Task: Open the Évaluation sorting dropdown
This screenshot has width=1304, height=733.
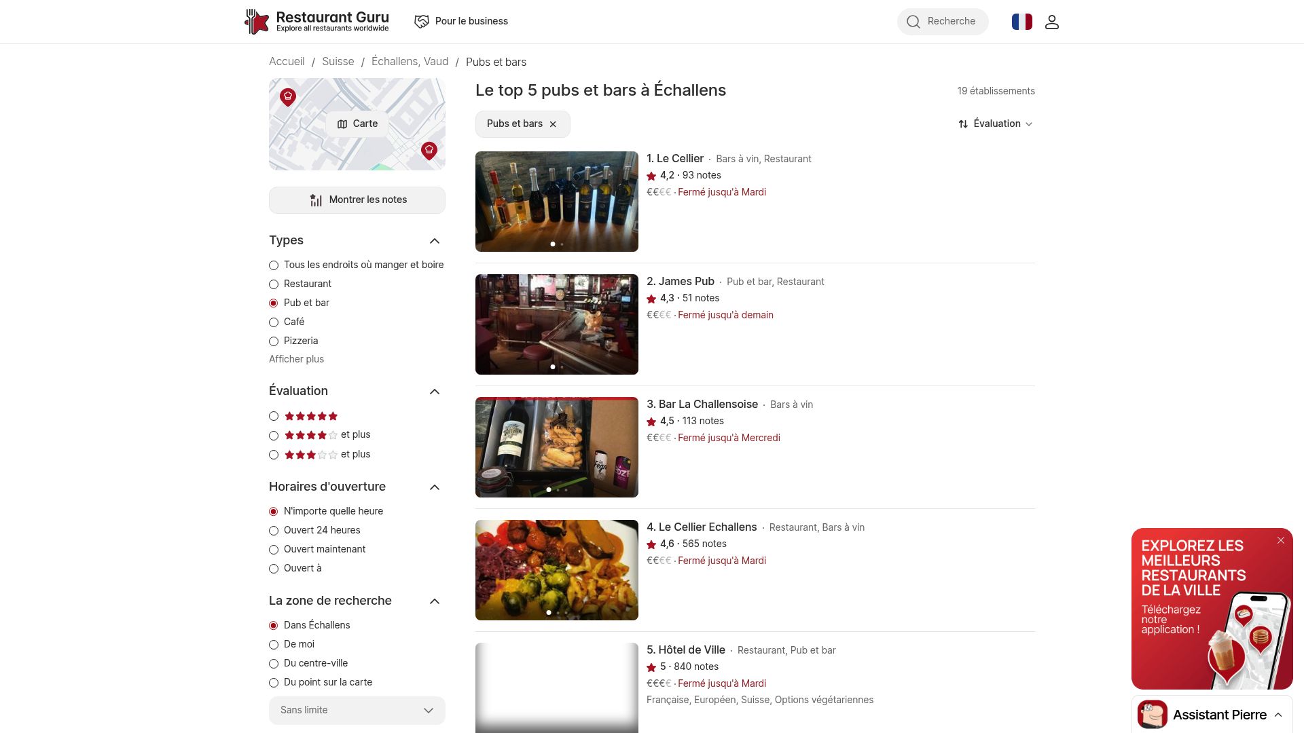Action: pyautogui.click(x=997, y=124)
